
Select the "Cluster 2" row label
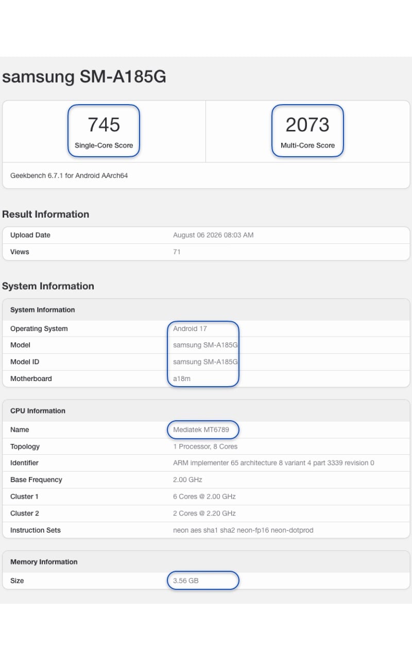coord(25,514)
